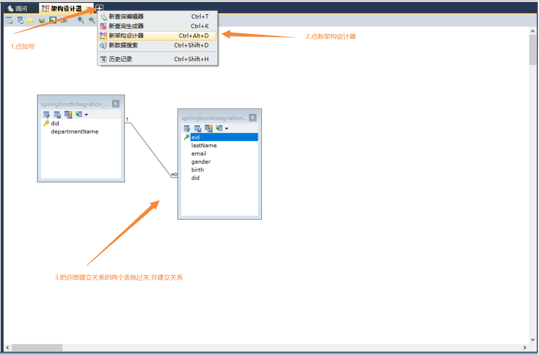Click the horizontal scrollbar thumb
539x355 pixels.
37,348
